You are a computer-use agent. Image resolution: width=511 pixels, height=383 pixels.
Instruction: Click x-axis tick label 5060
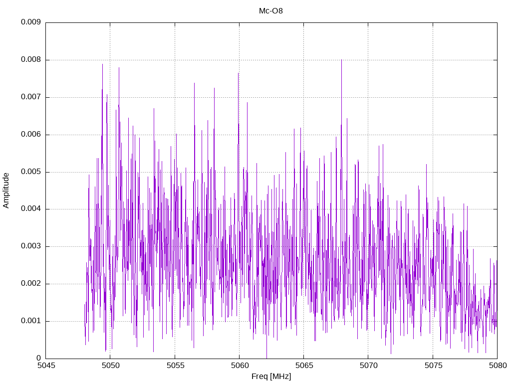point(240,366)
